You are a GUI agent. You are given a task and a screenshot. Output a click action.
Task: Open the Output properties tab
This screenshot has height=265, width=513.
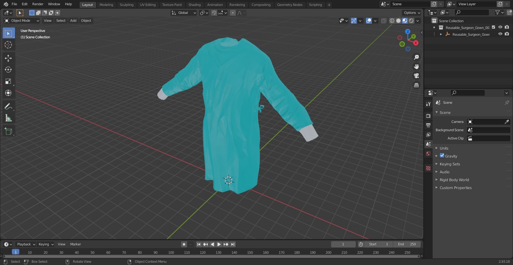tap(428, 125)
